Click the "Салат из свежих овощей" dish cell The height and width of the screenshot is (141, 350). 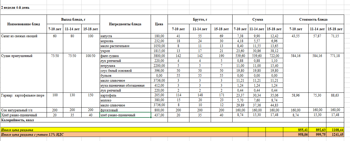pyautogui.click(x=19, y=36)
